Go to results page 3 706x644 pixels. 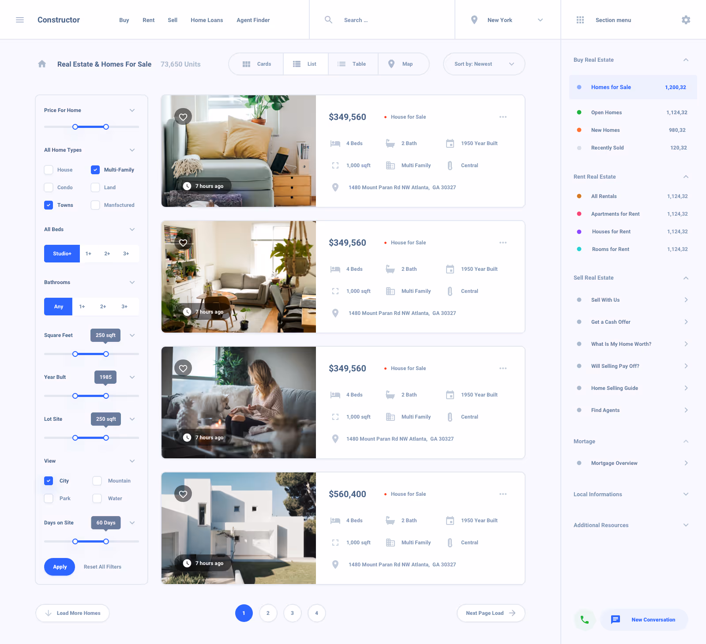(x=292, y=613)
